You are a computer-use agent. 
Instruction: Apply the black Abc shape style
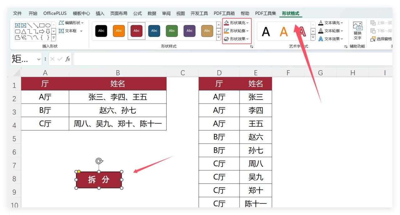[101, 31]
